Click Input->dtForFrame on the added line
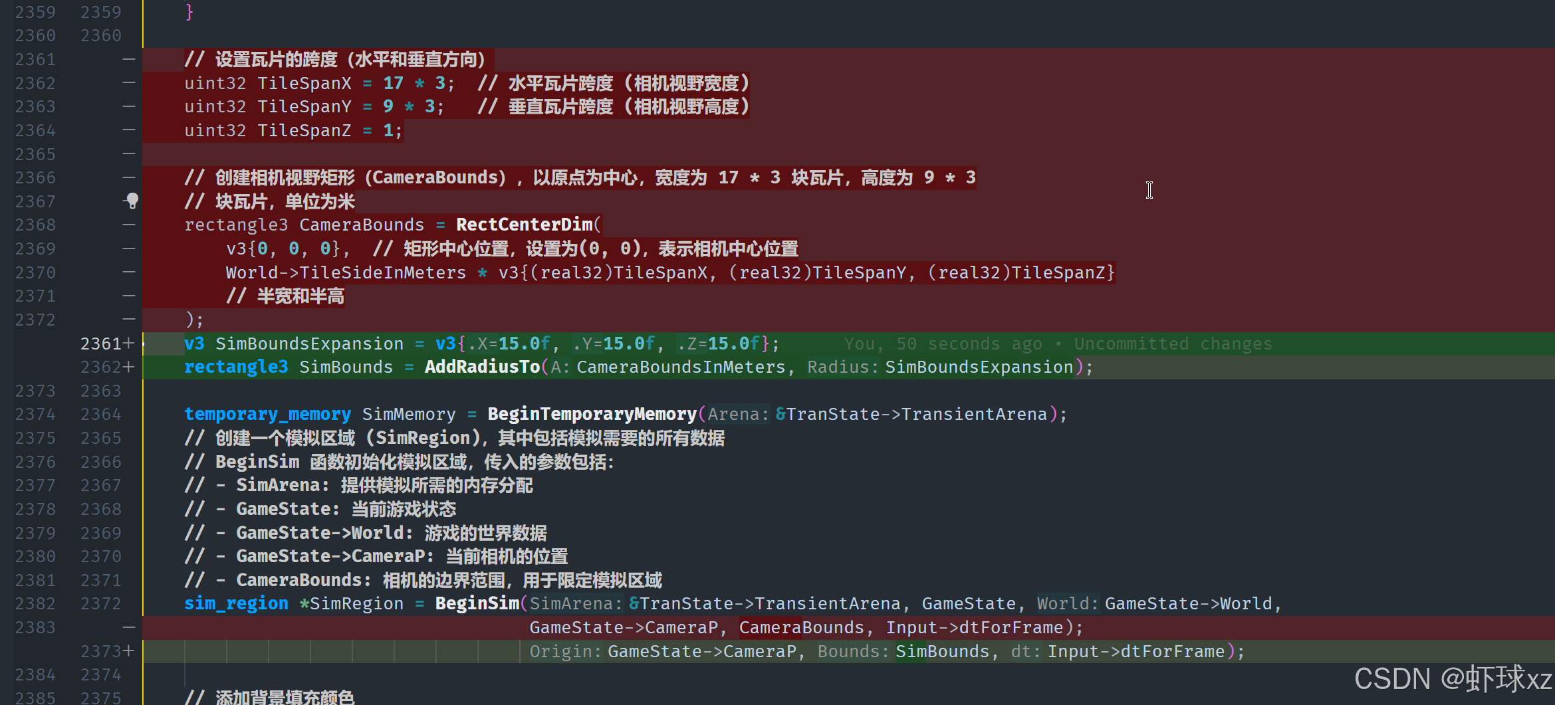This screenshot has width=1555, height=705. [1136, 651]
